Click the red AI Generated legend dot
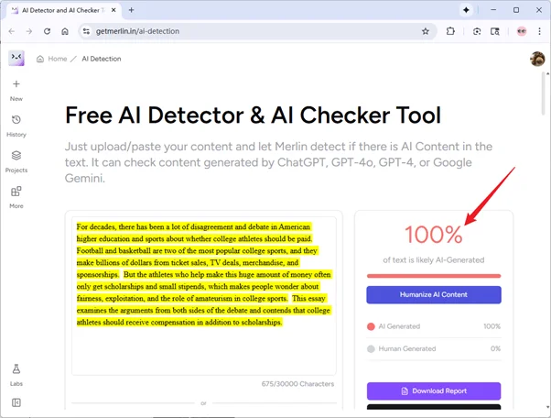551x418 pixels. (371, 326)
